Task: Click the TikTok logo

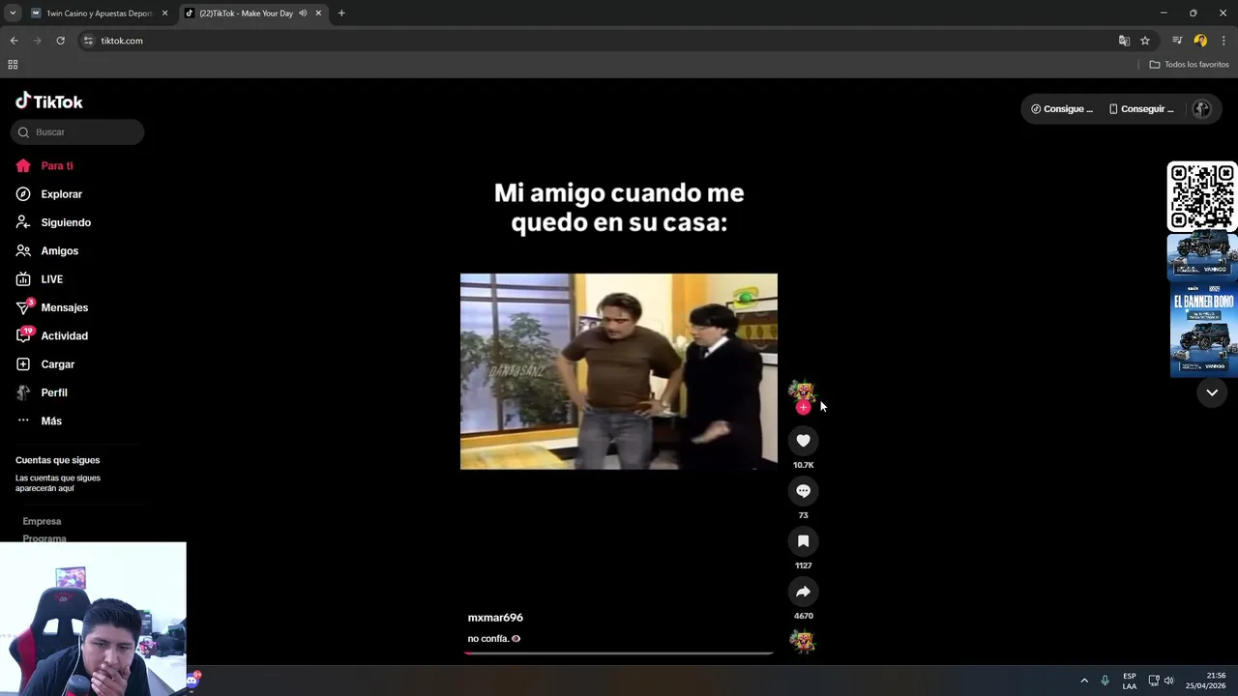Action: click(x=49, y=101)
